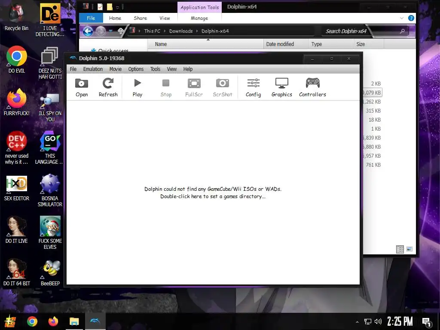
Task: Switch Explorer to large icons view
Action: point(409,249)
